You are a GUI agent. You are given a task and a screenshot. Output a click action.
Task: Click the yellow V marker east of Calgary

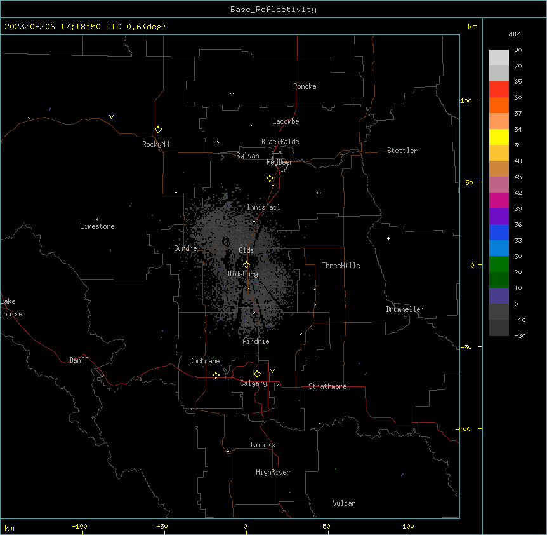[272, 371]
